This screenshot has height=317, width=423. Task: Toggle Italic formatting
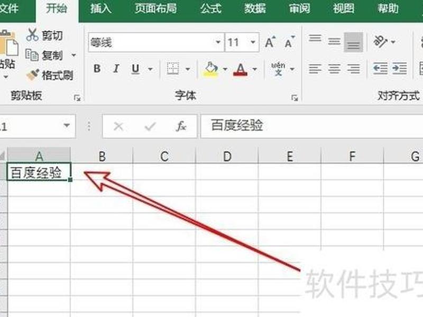[116, 69]
